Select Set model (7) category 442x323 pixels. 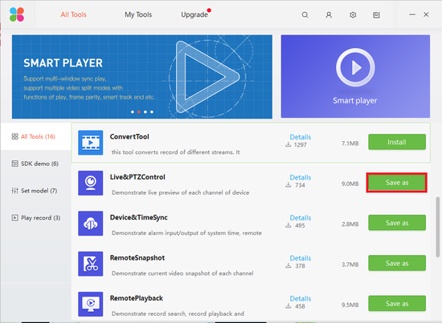click(35, 191)
